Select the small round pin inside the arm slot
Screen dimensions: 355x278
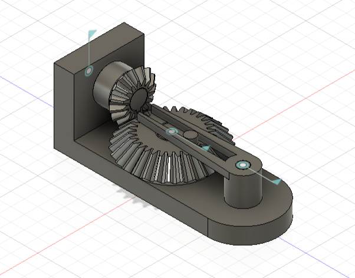pyautogui.click(x=190, y=134)
